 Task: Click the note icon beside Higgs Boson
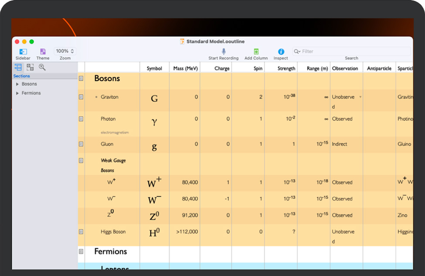81,232
